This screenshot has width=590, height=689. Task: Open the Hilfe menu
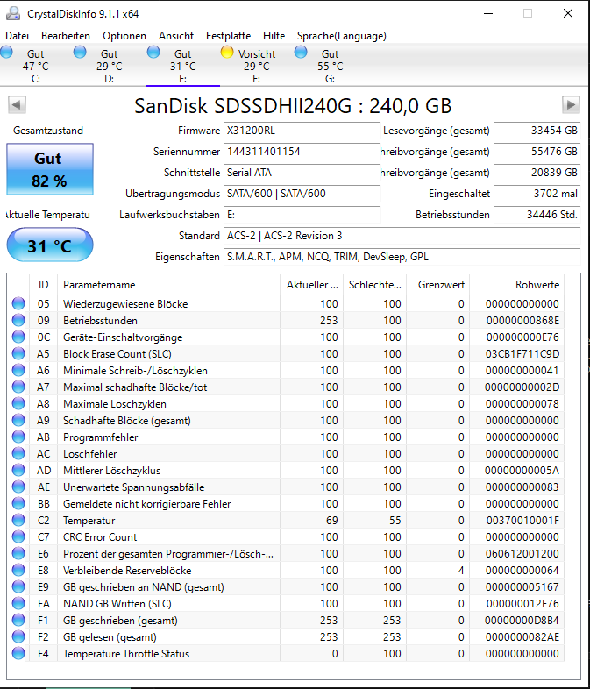pos(274,36)
